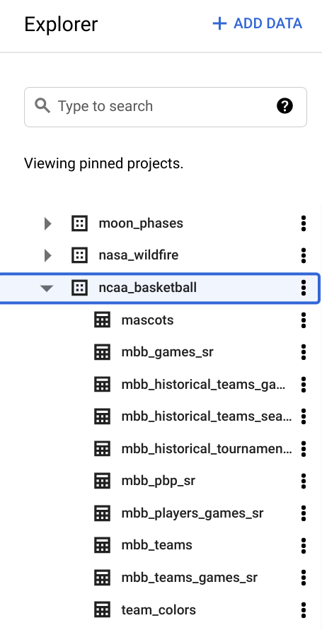Screen dimensions: 322x630
Task: Open the mbb_historical_teams_seasons table entry
Action: (207, 416)
